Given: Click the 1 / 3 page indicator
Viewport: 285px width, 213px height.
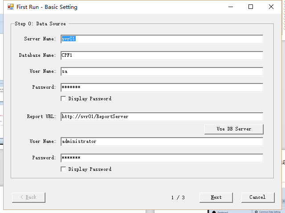Looking at the screenshot, I should click(x=178, y=197).
